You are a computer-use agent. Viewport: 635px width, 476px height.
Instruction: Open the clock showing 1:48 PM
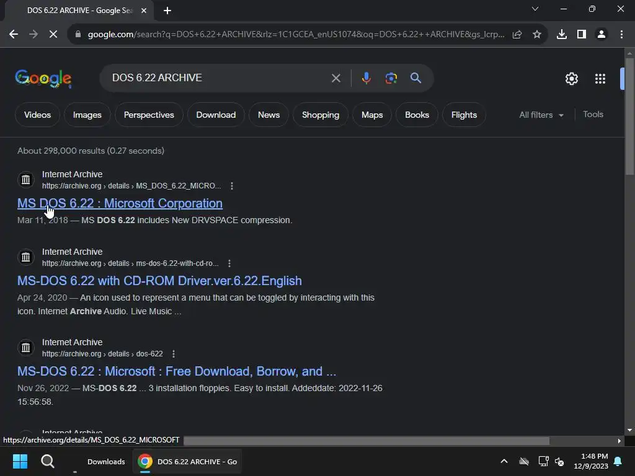click(590, 461)
